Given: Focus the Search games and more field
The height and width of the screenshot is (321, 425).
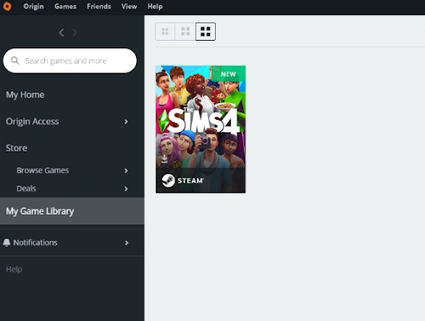Looking at the screenshot, I should point(70,61).
